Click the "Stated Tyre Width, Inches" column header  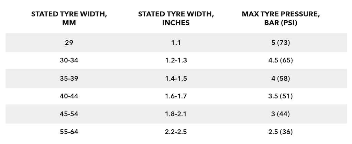tap(176, 19)
